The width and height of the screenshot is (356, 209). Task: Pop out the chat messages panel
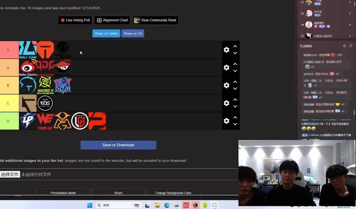[x=351, y=46]
